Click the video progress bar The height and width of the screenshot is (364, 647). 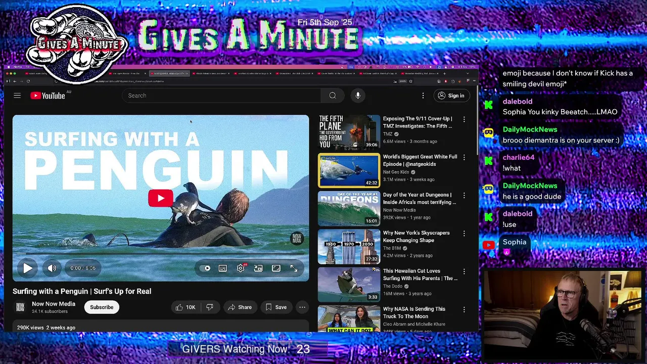161,254
